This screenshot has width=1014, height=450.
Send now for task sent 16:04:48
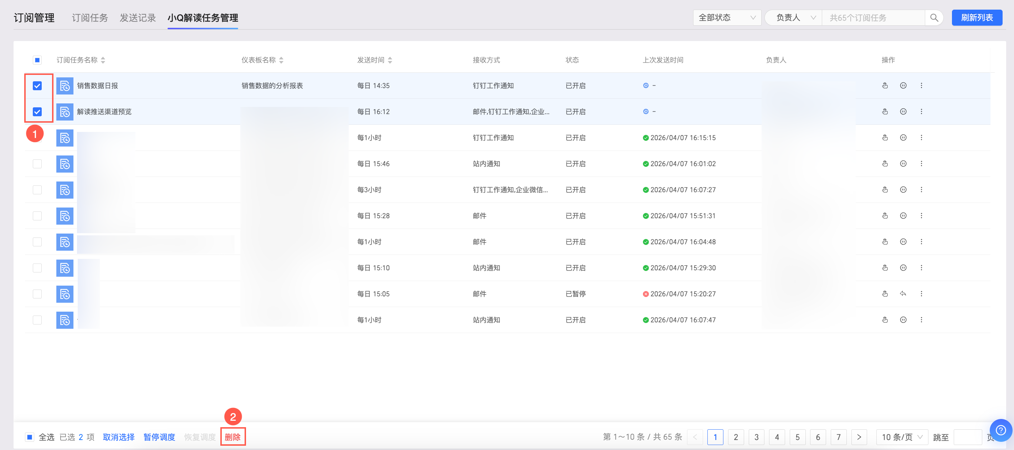(x=885, y=241)
